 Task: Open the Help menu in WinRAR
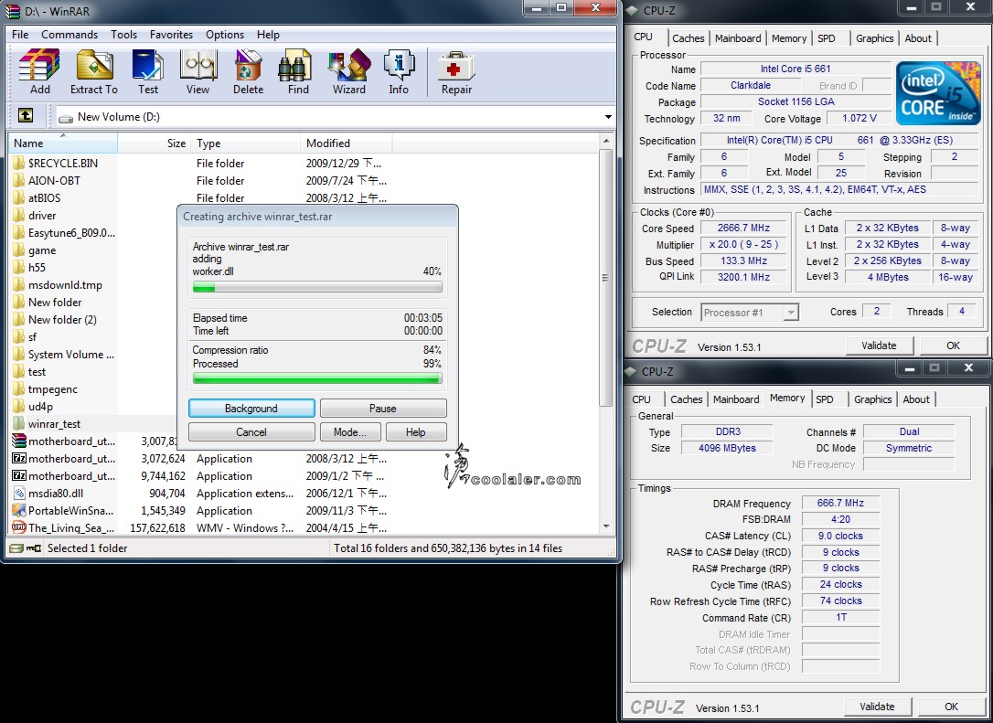[x=268, y=35]
